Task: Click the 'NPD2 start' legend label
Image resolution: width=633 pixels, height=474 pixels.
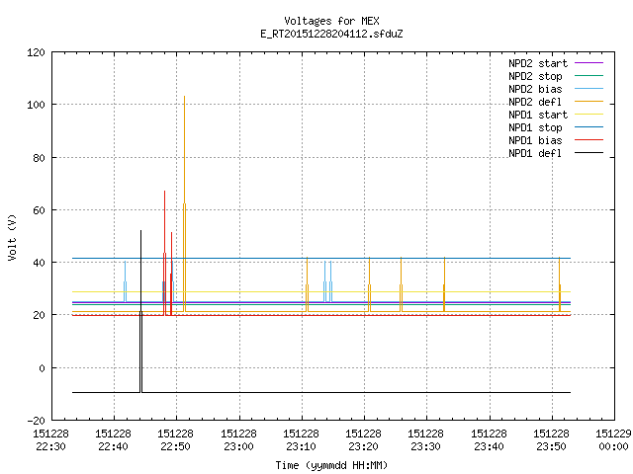Action: [x=538, y=63]
